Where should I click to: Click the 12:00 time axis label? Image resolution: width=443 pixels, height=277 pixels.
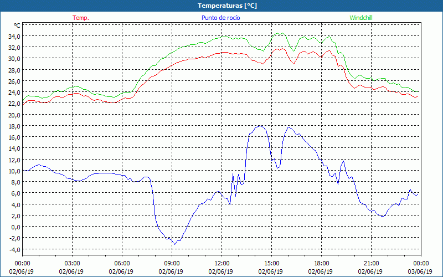tap(222, 264)
